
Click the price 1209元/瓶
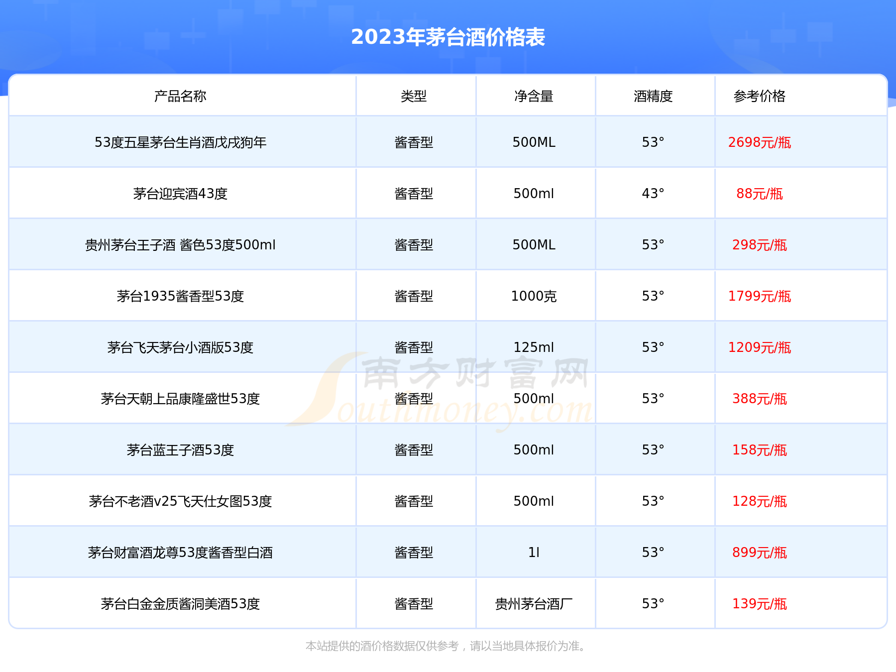[759, 347]
